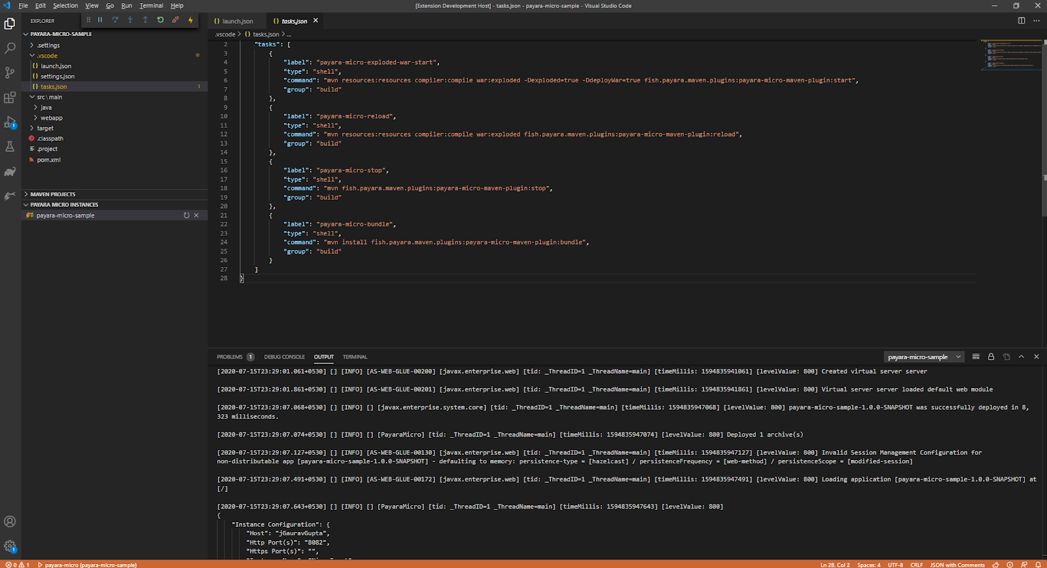Change language mode JSON with Comments

(957, 565)
